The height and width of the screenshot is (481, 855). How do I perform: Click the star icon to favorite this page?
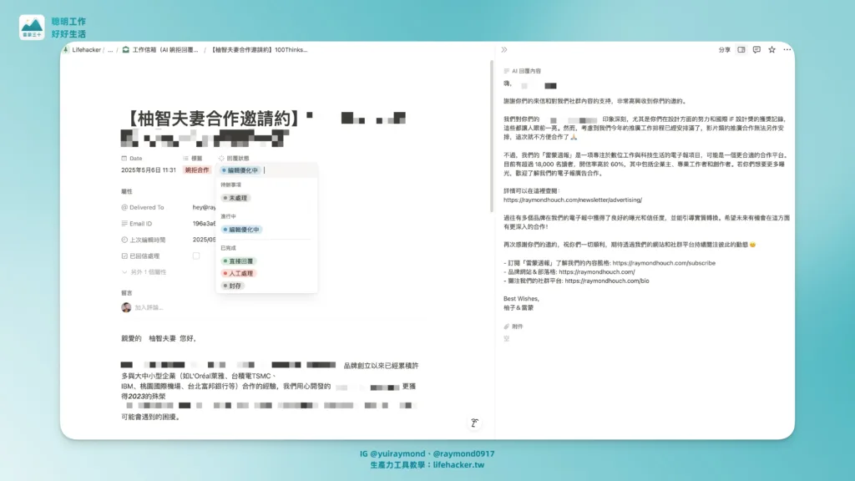click(x=772, y=50)
